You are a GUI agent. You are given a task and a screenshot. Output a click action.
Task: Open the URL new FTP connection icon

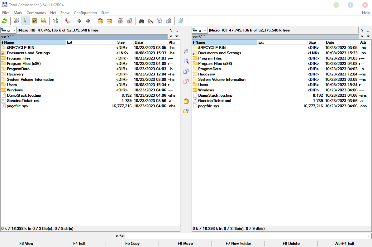pos(130,21)
